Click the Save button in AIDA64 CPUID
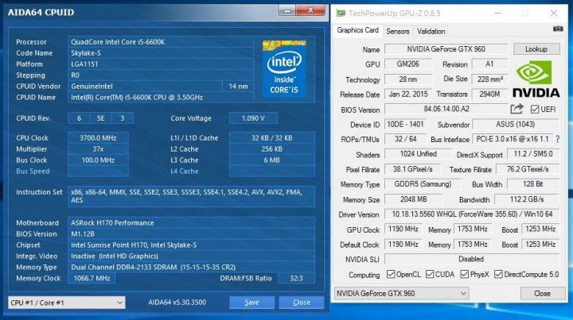 pyautogui.click(x=251, y=303)
